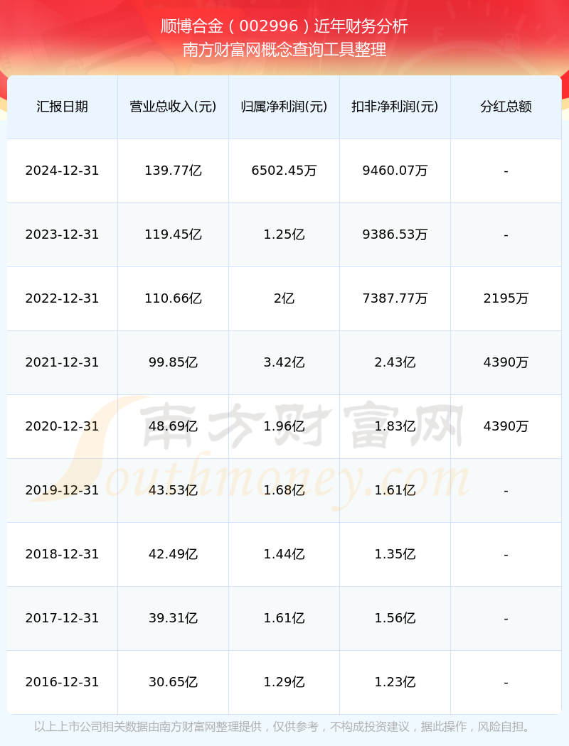
Task: Click value 9386.53万 in 2023 row
Action: click(395, 234)
